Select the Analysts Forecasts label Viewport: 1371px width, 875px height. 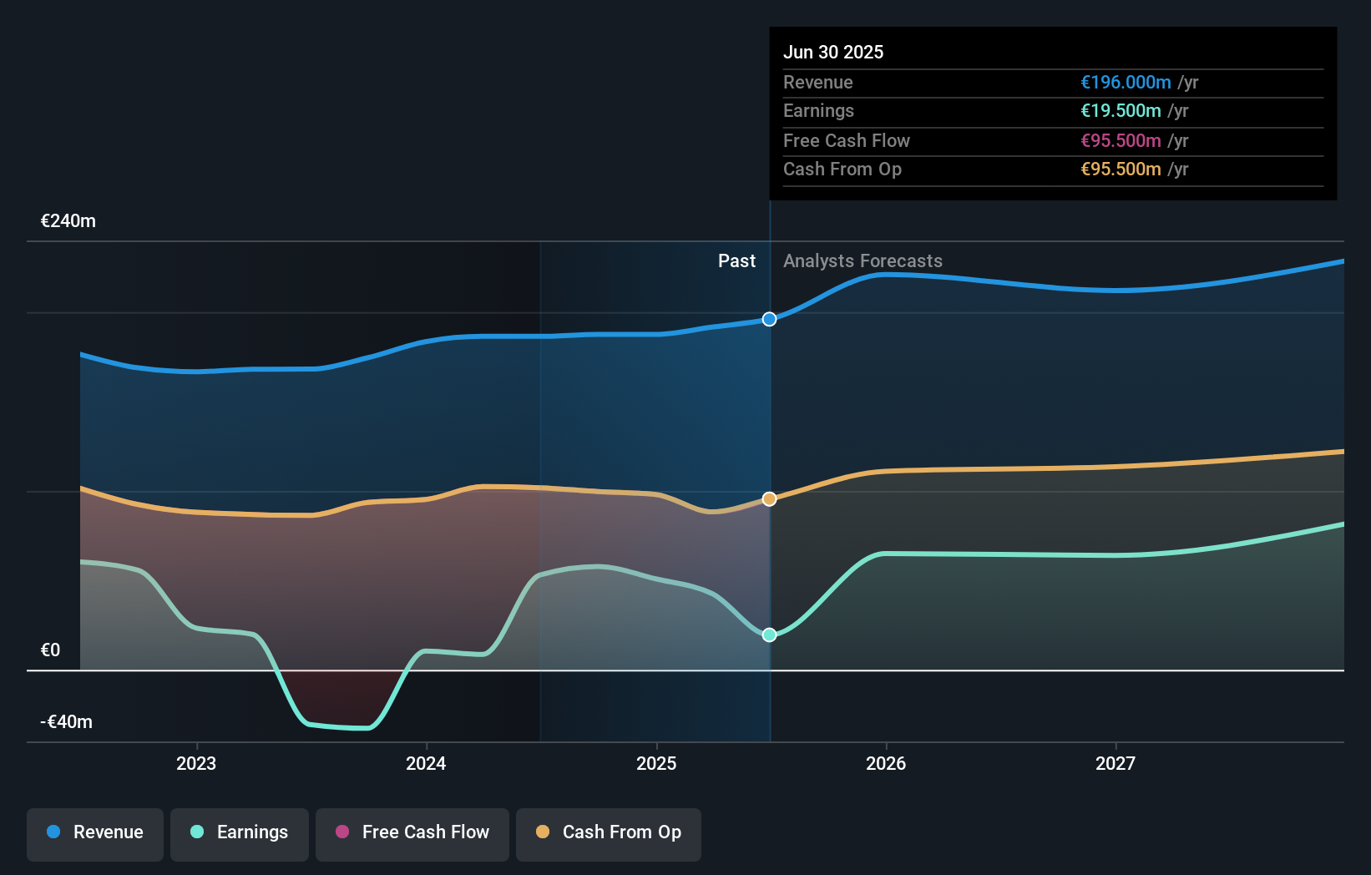pyautogui.click(x=863, y=260)
